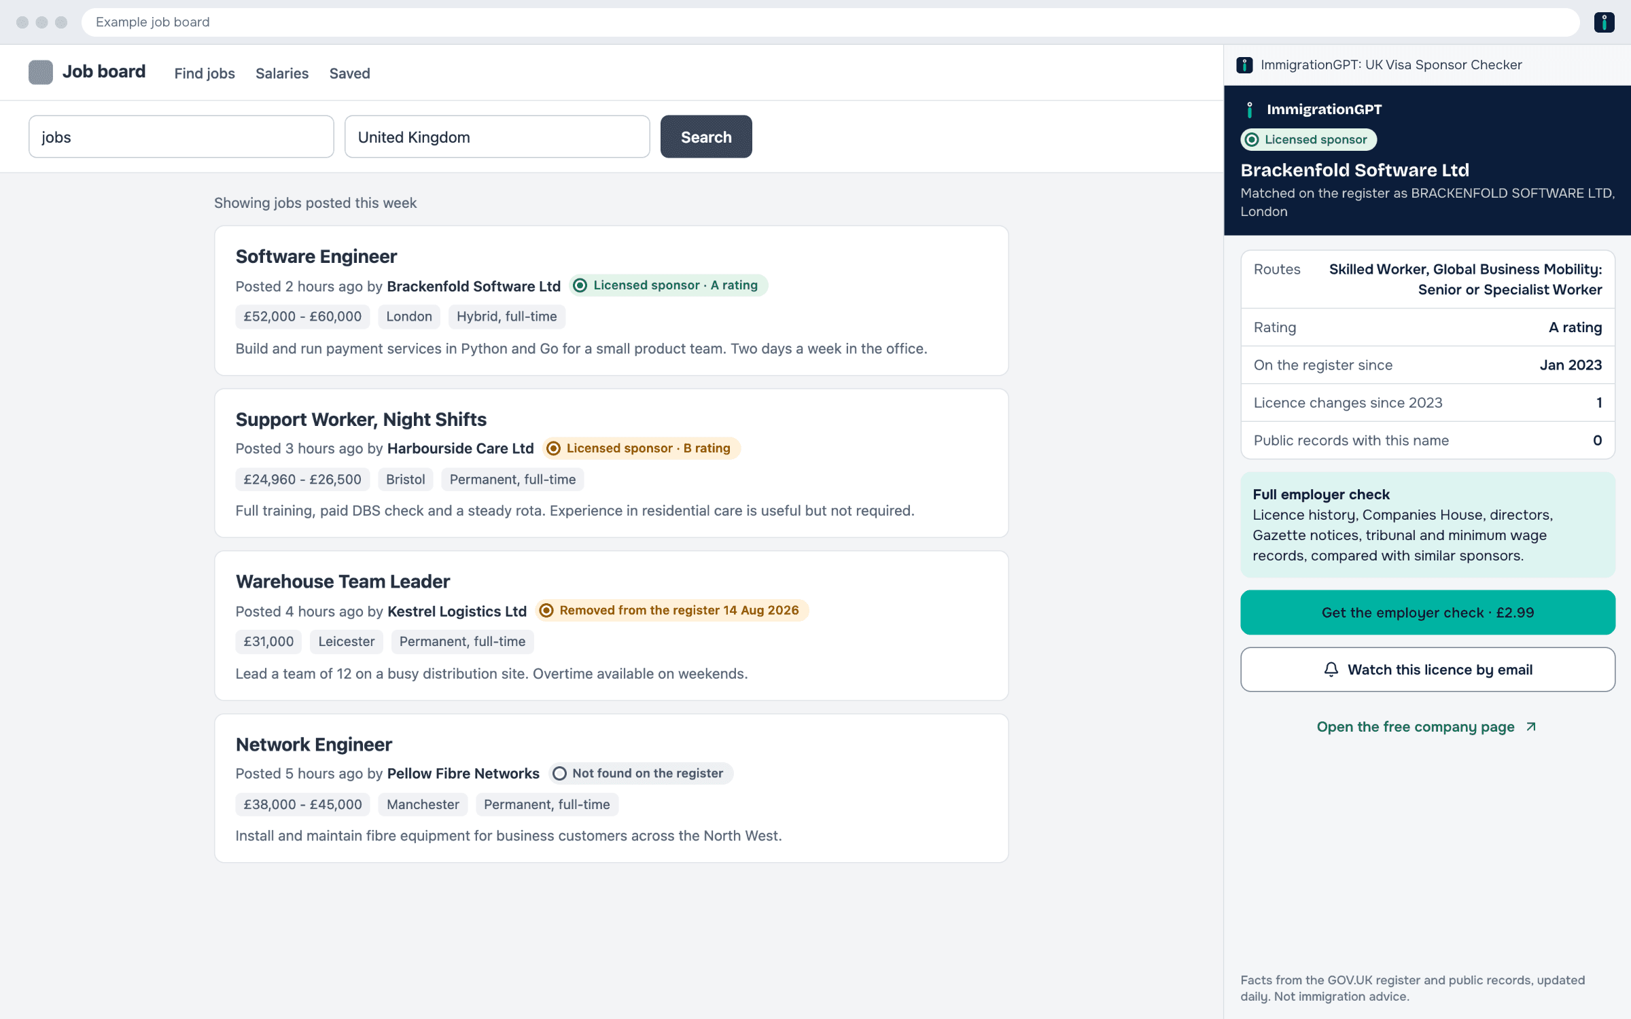Screen dimensions: 1631x1019
Task: Click the Job board brand name
Action: click(104, 71)
